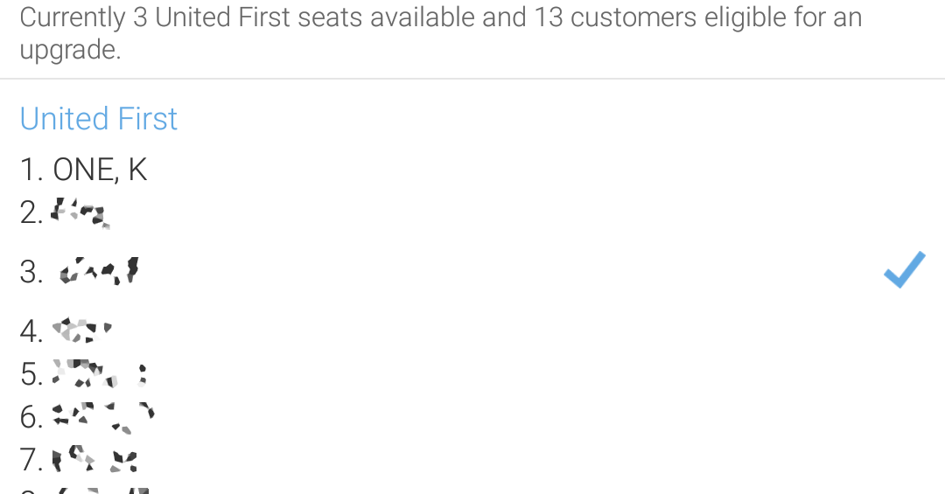
Task: Click the rank number '5.' label
Action: pyautogui.click(x=31, y=374)
